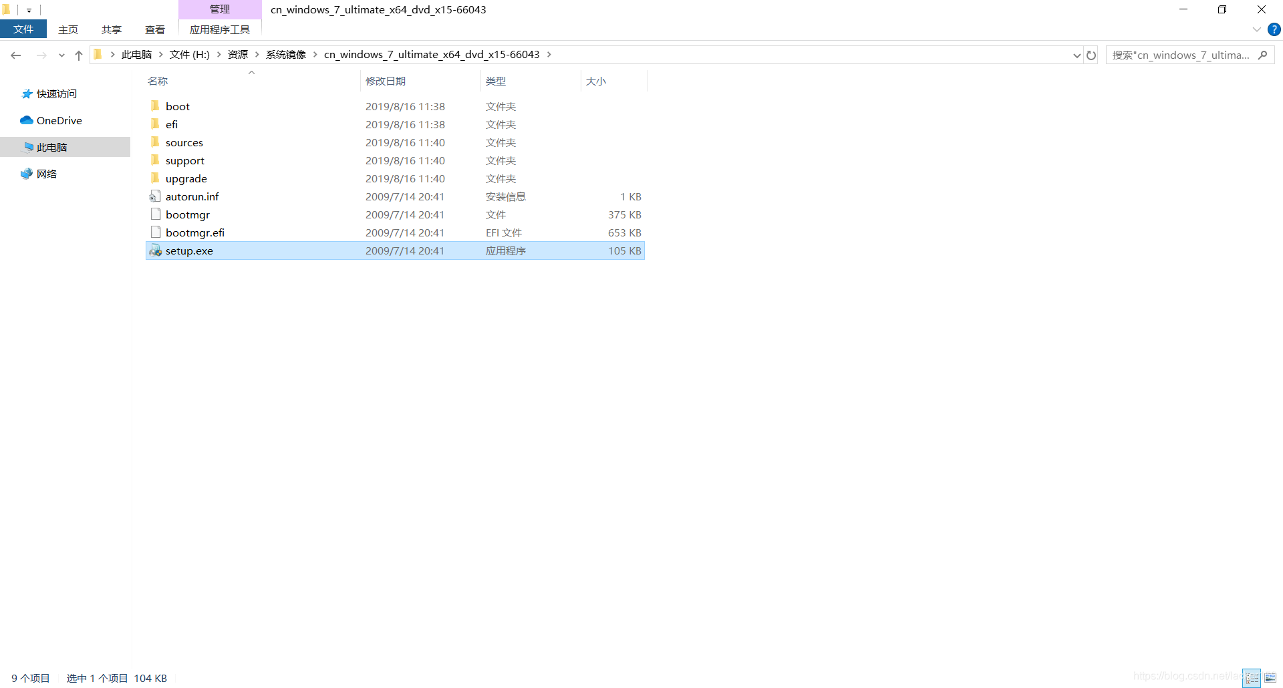
Task: Select 快速访问 in navigation pane
Action: click(57, 94)
